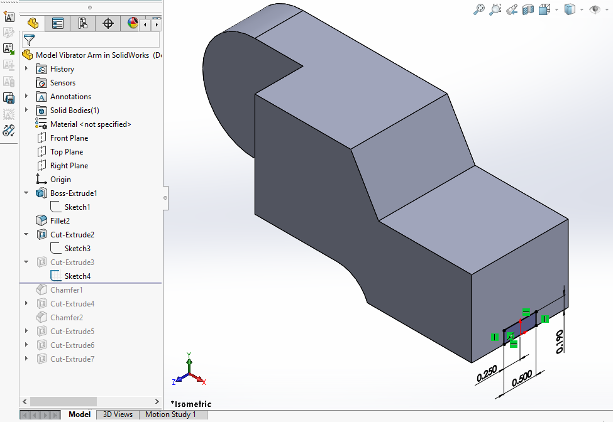This screenshot has width=613, height=422.
Task: Activate the Section View icon
Action: [x=528, y=9]
